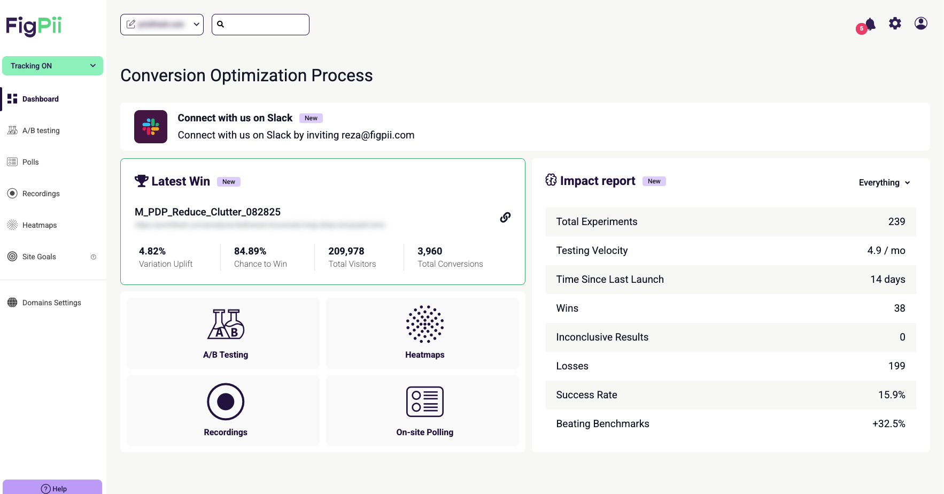The image size is (944, 494).
Task: Copy link for the latest win experiment
Action: (505, 217)
